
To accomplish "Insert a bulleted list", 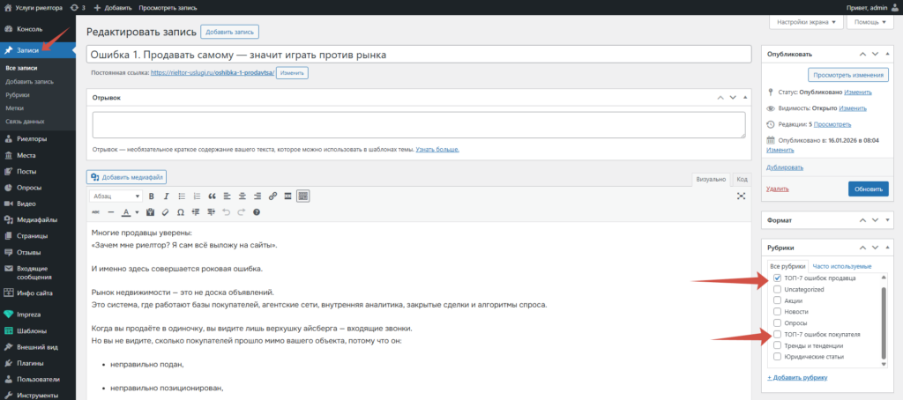I will [x=182, y=196].
